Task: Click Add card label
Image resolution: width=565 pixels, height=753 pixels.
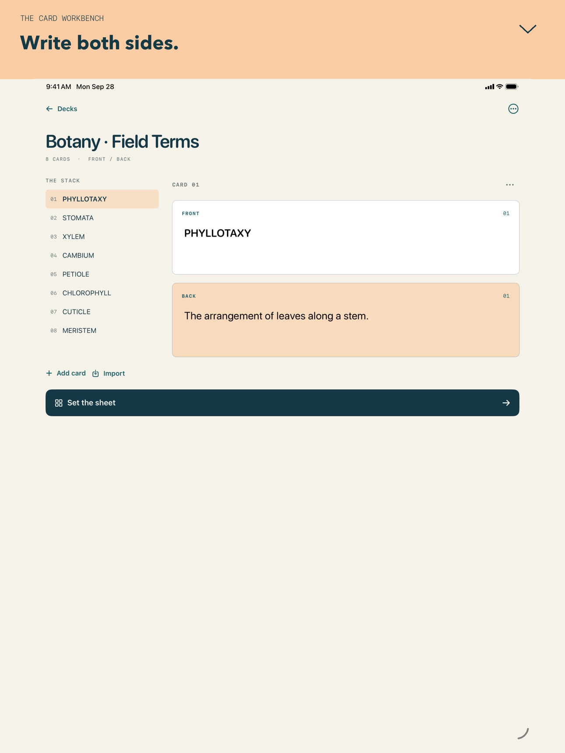Action: (71, 373)
